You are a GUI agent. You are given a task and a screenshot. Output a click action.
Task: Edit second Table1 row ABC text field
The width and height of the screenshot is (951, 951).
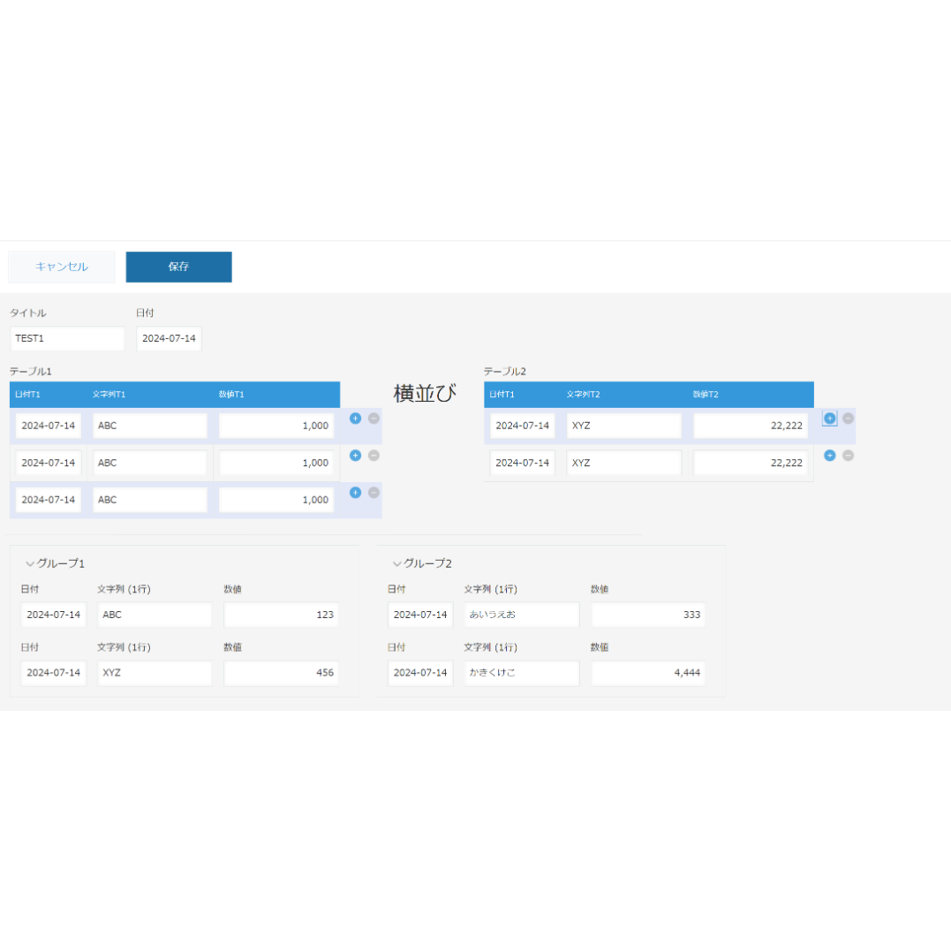click(150, 463)
